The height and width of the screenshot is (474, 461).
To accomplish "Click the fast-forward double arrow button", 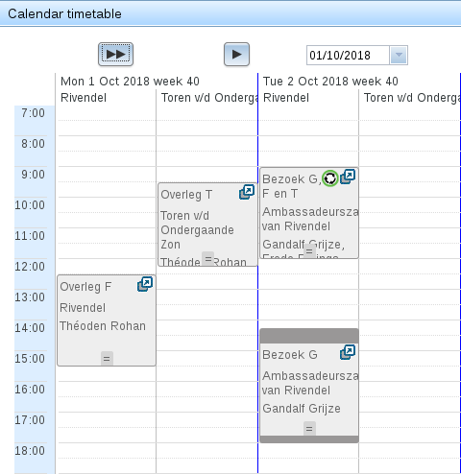I will (x=115, y=55).
